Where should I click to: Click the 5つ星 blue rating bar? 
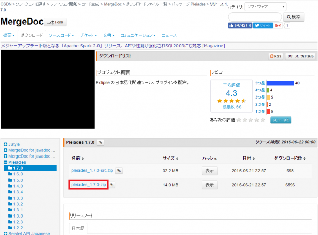tap(280, 83)
